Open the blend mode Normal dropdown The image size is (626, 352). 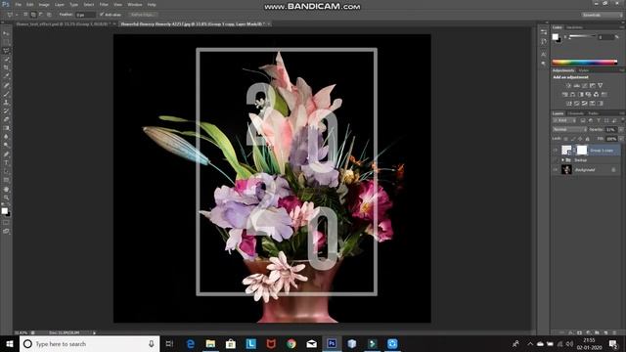569,130
